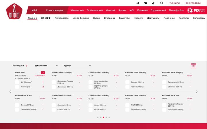Switch to the МФФ tab
Image resolution: width=207 pixels, height=129 pixels.
coord(34,10)
